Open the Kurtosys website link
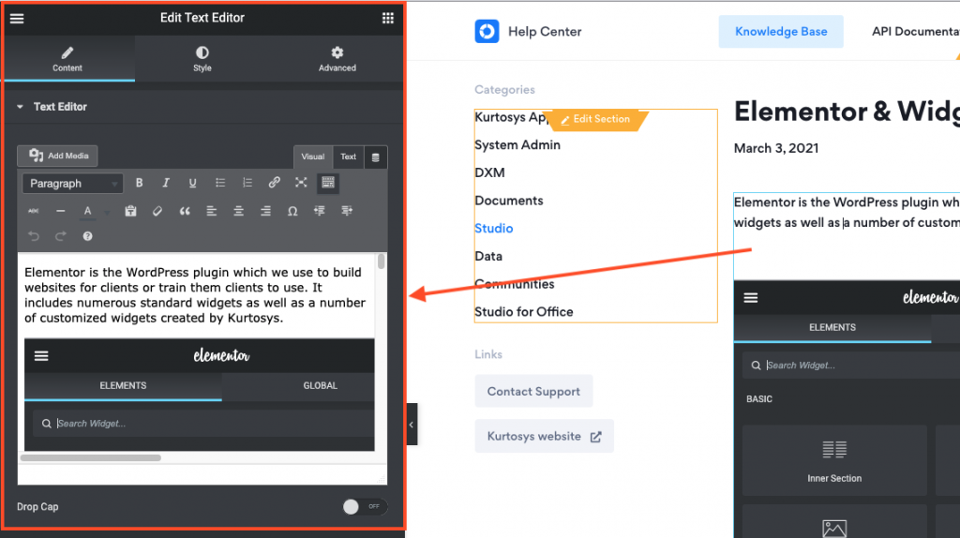The image size is (960, 538). click(545, 437)
